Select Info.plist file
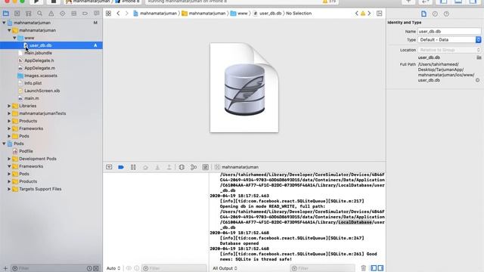The width and height of the screenshot is (484, 272). point(33,83)
